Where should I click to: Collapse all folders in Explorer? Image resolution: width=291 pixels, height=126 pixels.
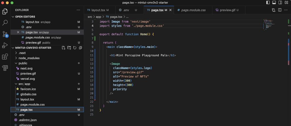pos(80,48)
